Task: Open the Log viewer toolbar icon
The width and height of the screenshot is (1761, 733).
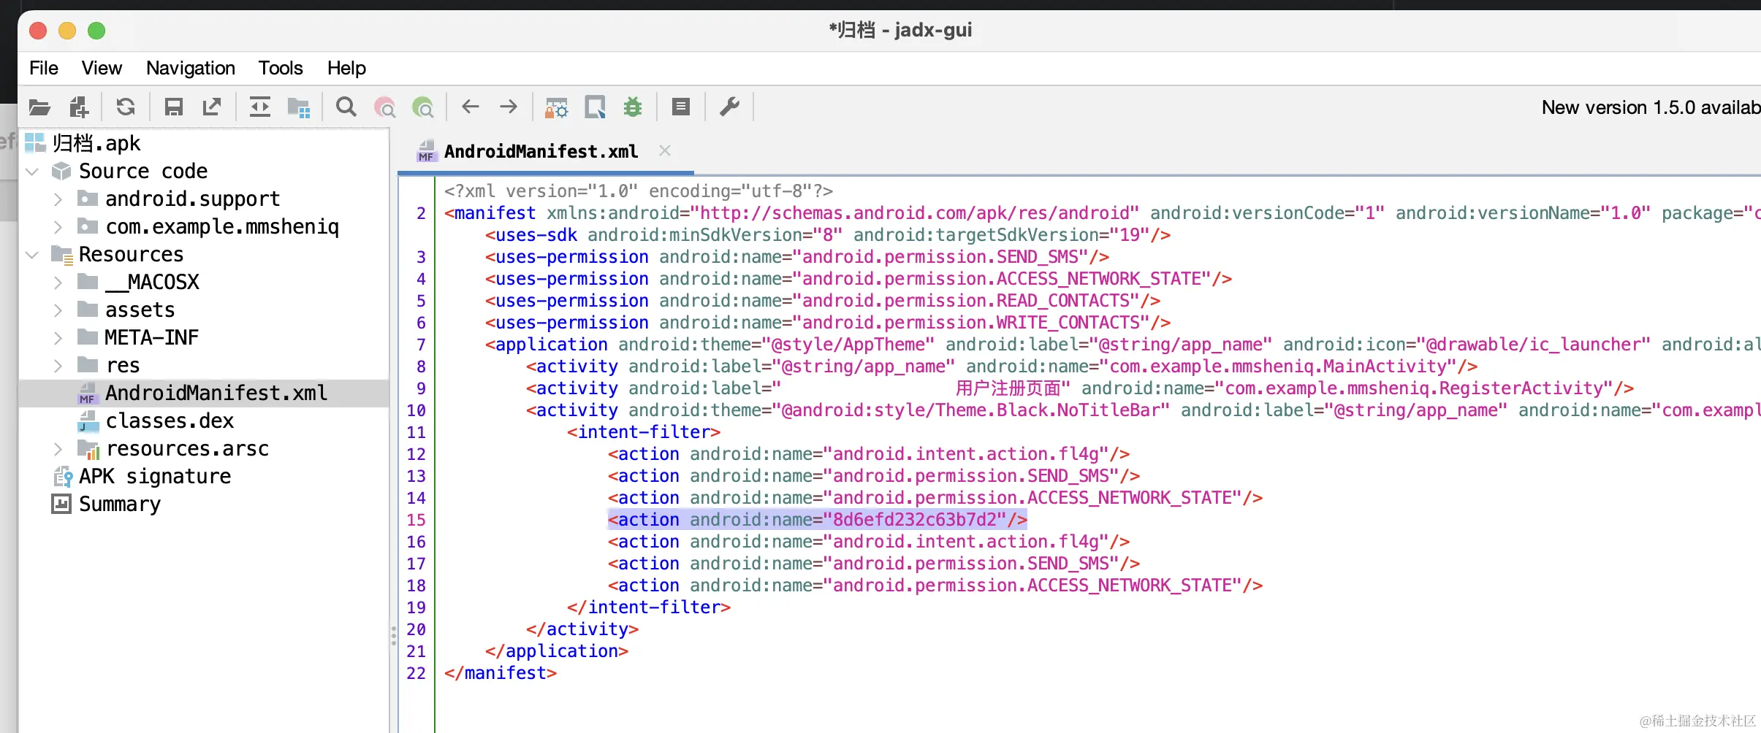Action: (681, 107)
